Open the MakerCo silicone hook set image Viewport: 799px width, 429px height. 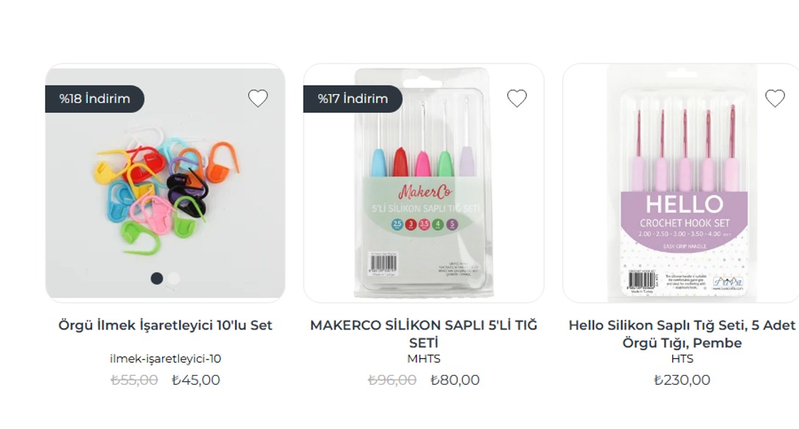(x=423, y=192)
